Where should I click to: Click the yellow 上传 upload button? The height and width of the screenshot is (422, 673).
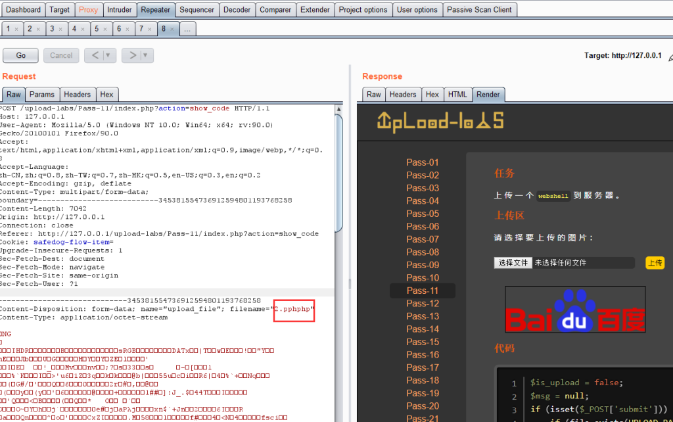(655, 263)
